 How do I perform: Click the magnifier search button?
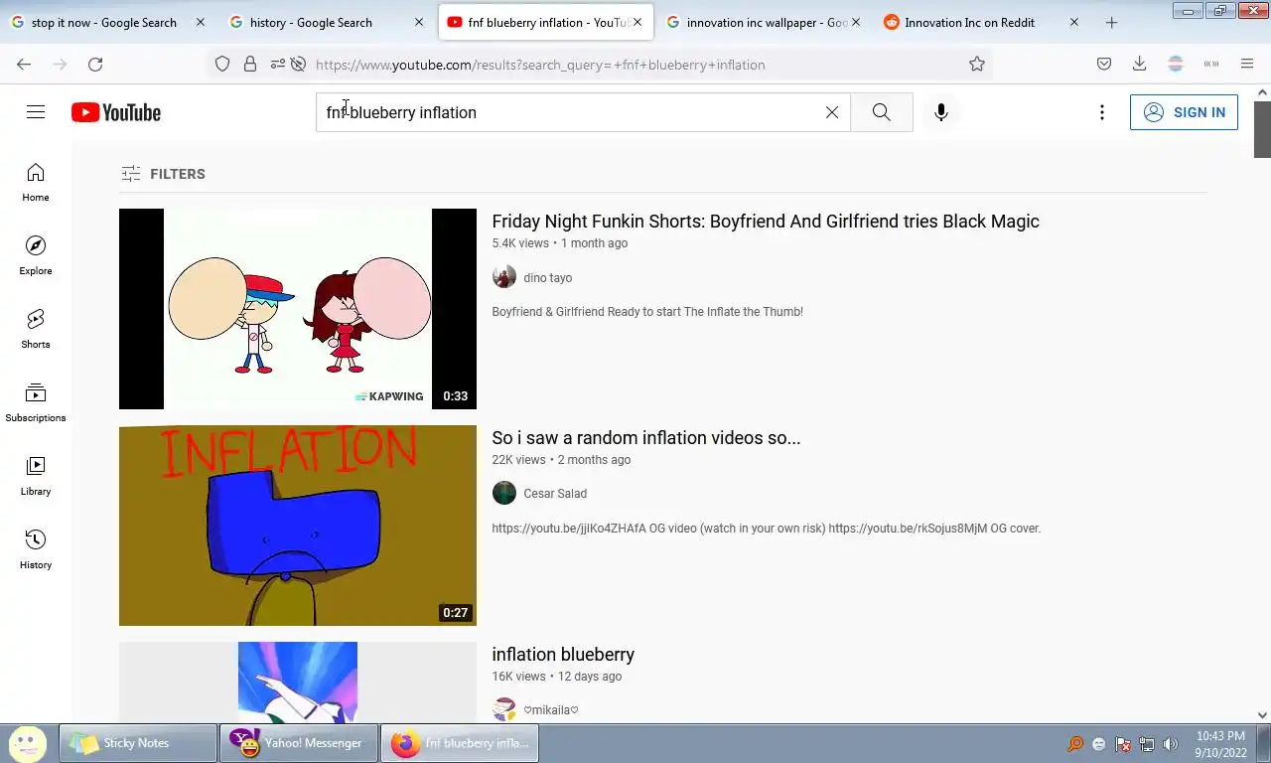[882, 112]
